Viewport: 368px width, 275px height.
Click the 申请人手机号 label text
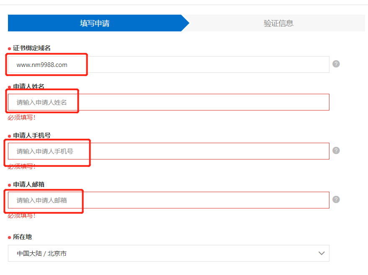click(x=32, y=136)
